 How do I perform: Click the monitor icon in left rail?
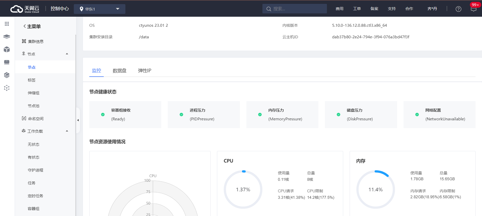pyautogui.click(x=7, y=62)
